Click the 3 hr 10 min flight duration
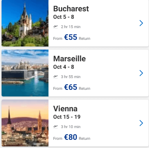The width and height of the screenshot is (149, 148). [x=71, y=127]
